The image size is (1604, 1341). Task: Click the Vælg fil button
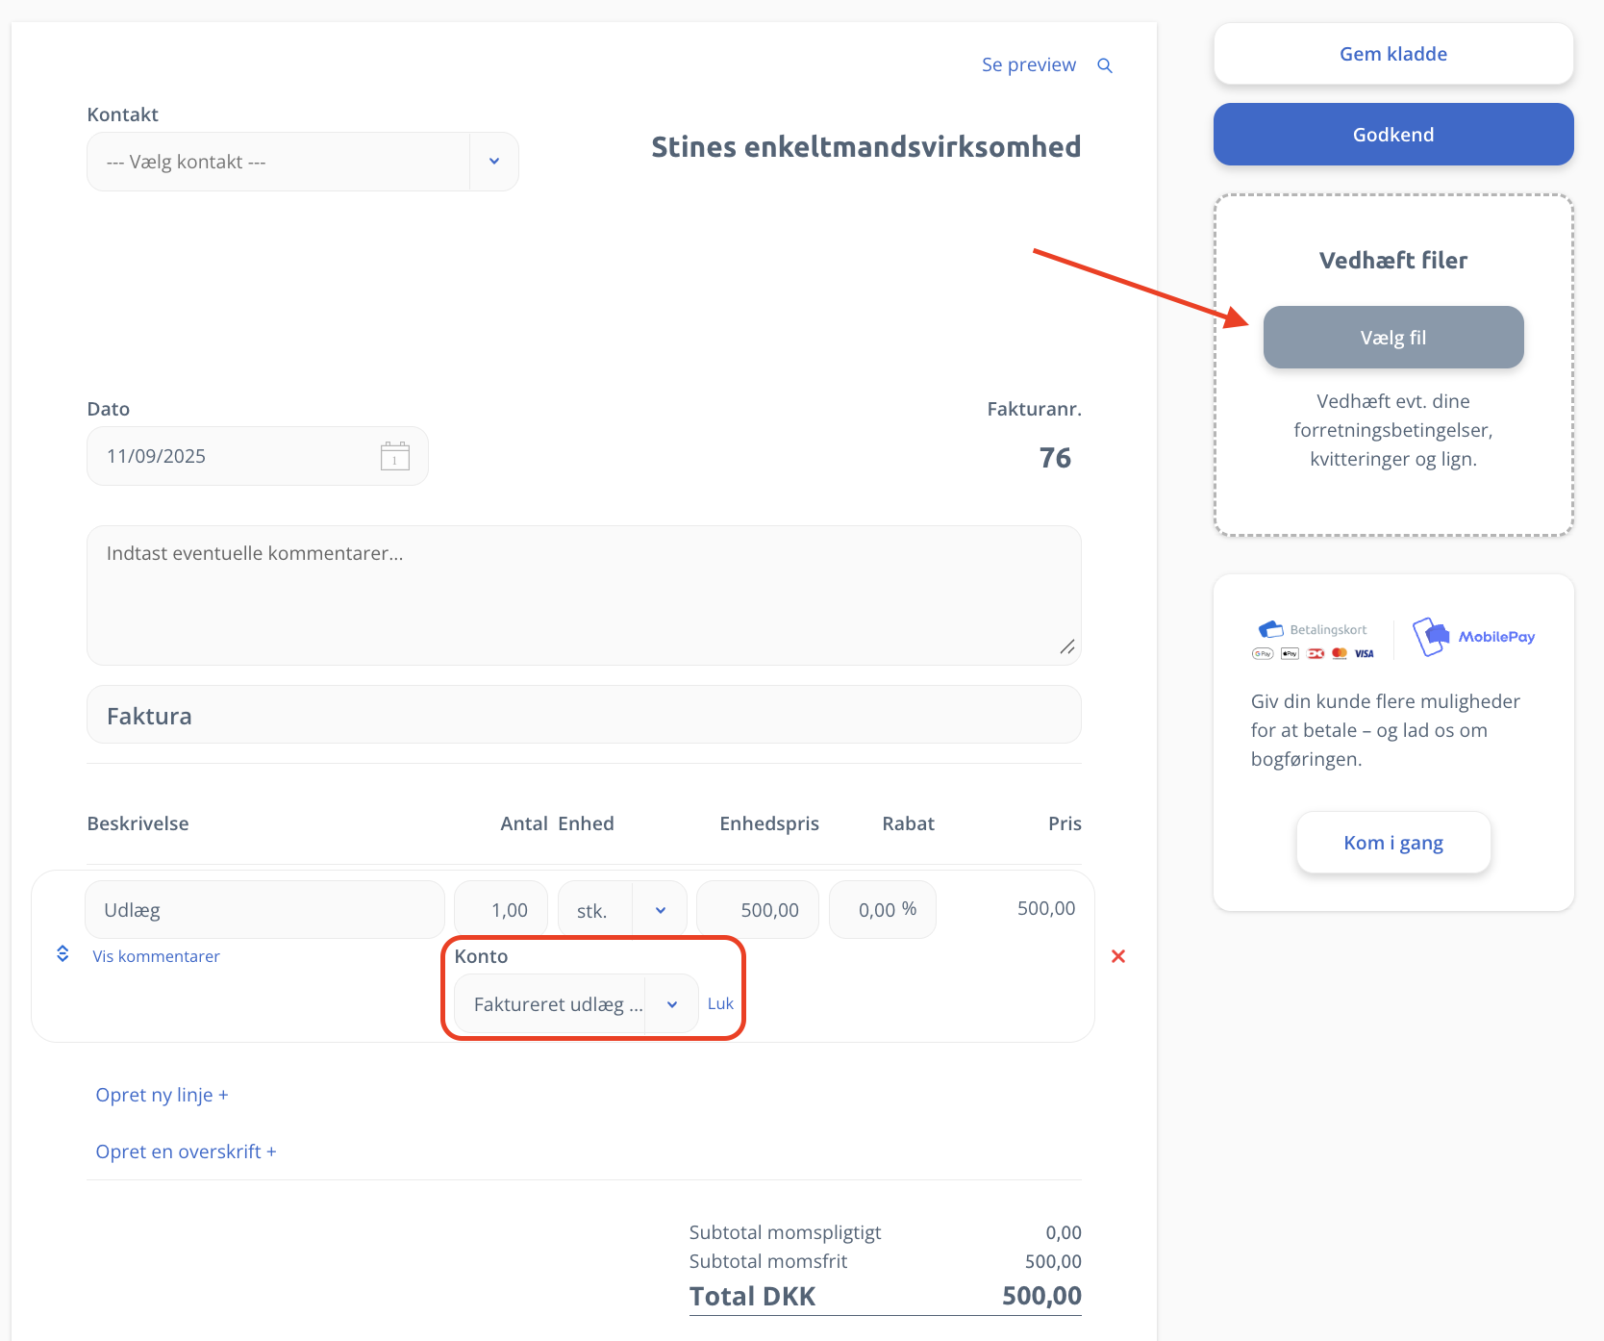point(1393,338)
